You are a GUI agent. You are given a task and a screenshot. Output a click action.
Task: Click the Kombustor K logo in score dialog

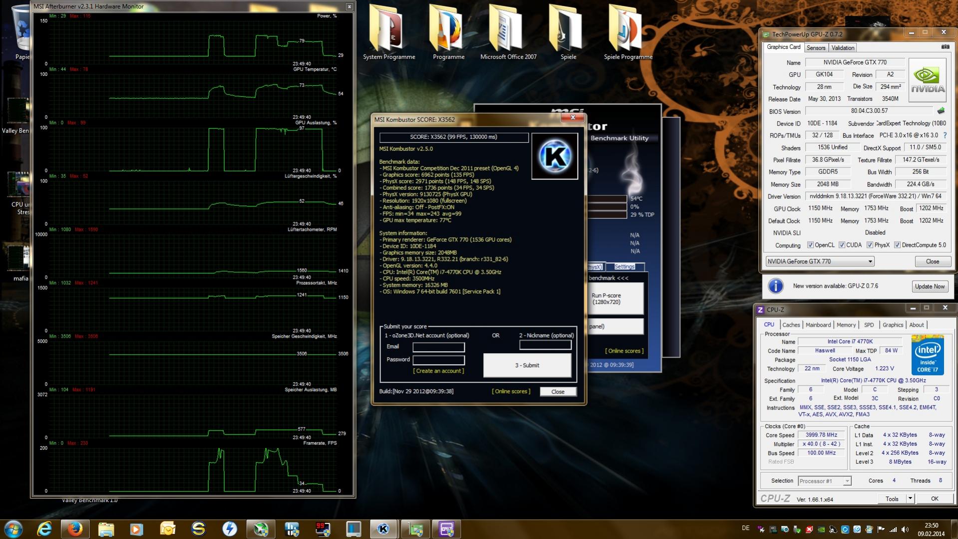(555, 156)
